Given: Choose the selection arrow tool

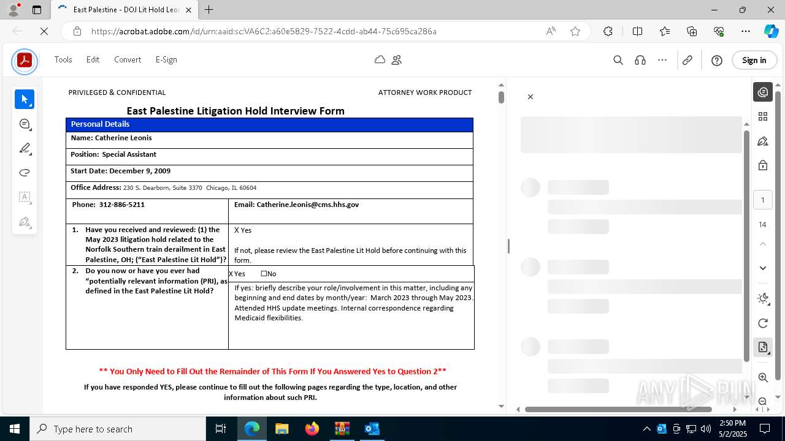Looking at the screenshot, I should tap(25, 99).
